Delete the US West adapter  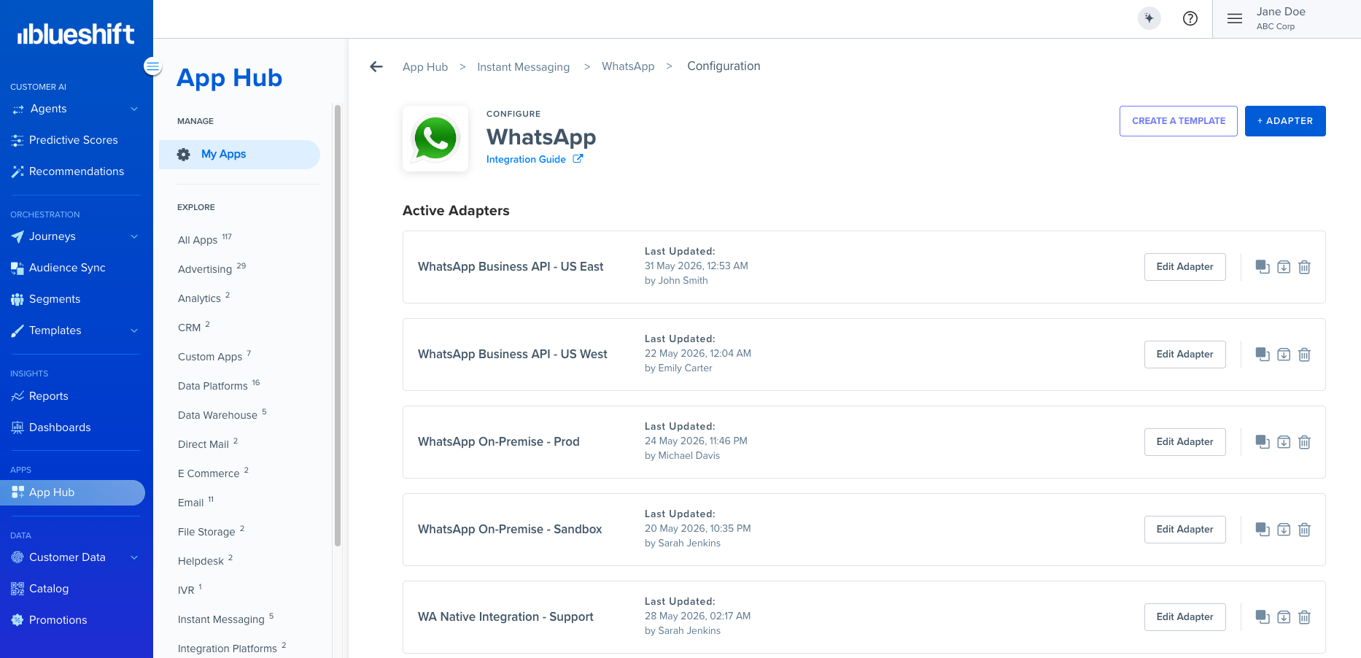click(x=1305, y=355)
